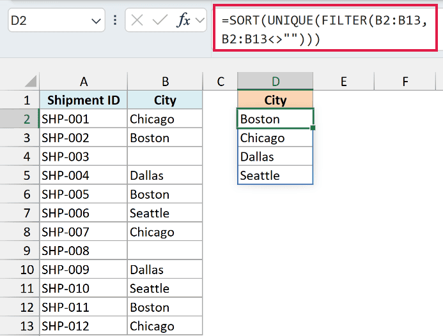443x336 pixels.
Task: Click Chicago in the SHP-007 row
Action: click(x=165, y=231)
